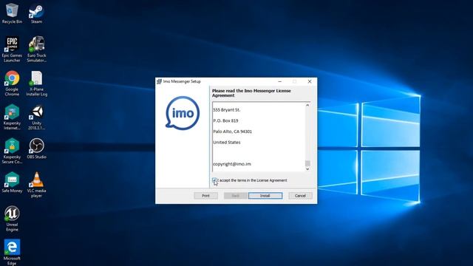Click the license text scrollbar thumb

307,163
